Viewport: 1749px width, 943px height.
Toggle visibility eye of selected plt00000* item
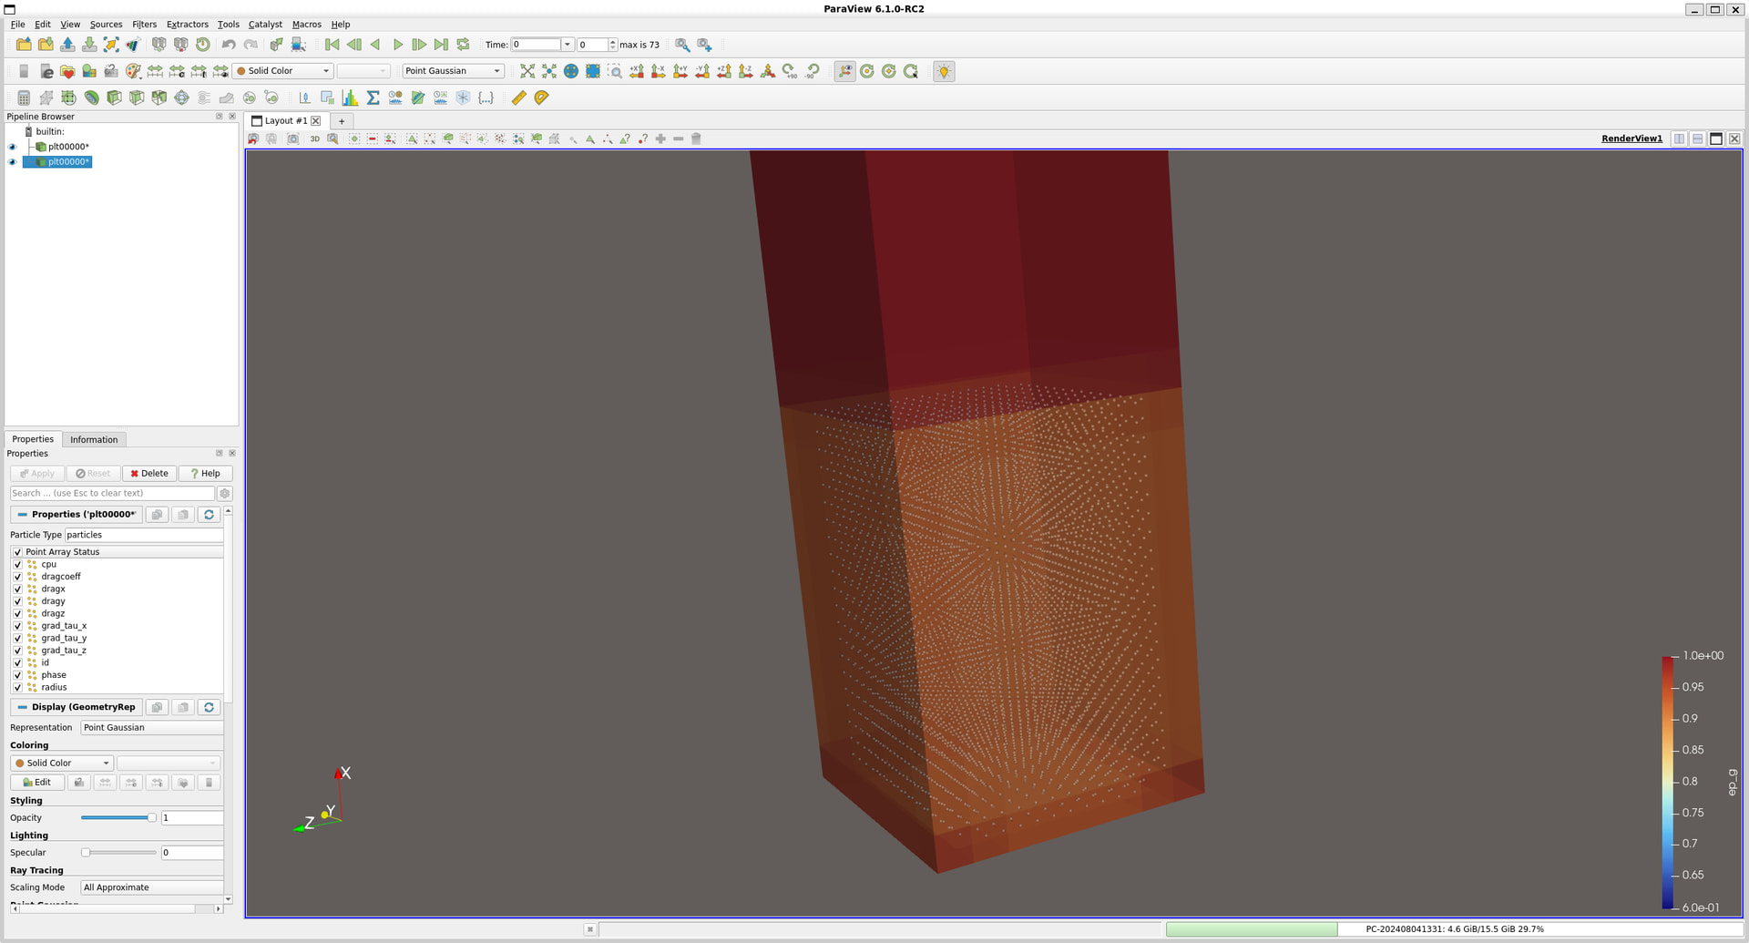(x=13, y=162)
